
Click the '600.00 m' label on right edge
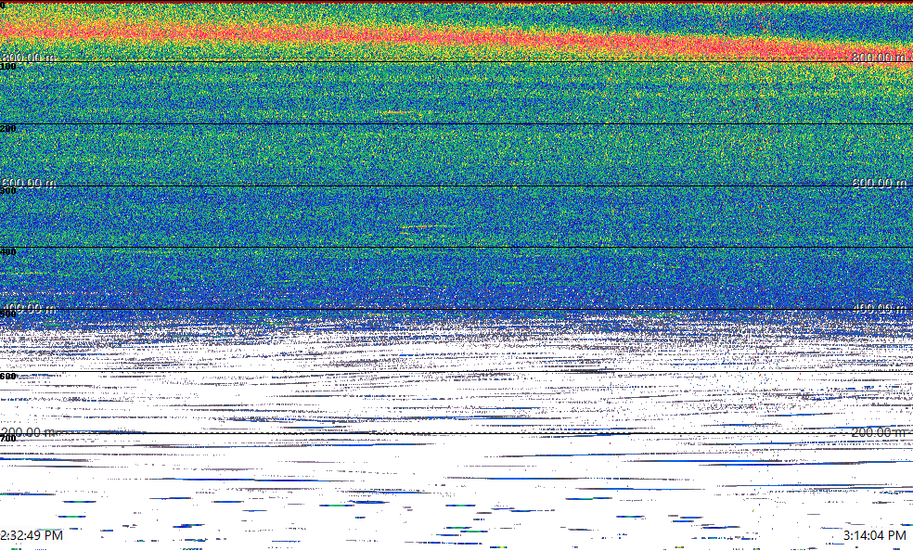[x=880, y=184]
